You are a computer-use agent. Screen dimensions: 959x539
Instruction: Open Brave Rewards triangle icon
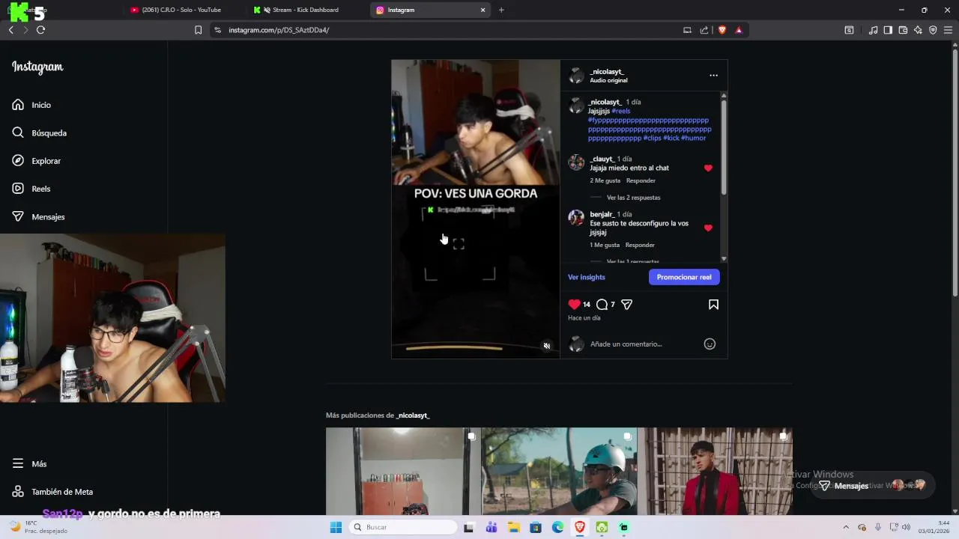739,30
